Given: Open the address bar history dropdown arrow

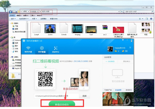Looking at the screenshot, I should pyautogui.click(x=119, y=12).
